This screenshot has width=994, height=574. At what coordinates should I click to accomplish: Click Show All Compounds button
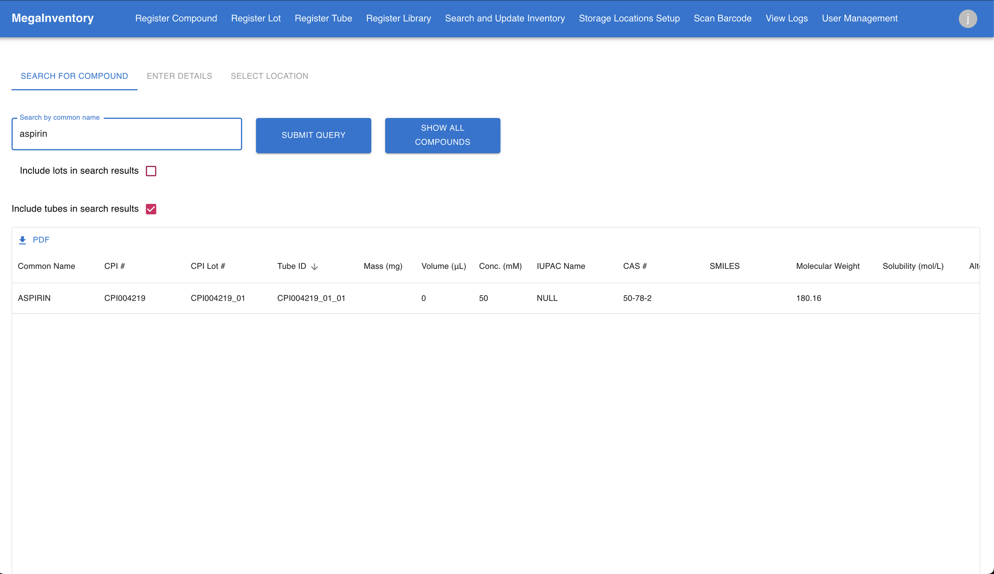point(443,135)
